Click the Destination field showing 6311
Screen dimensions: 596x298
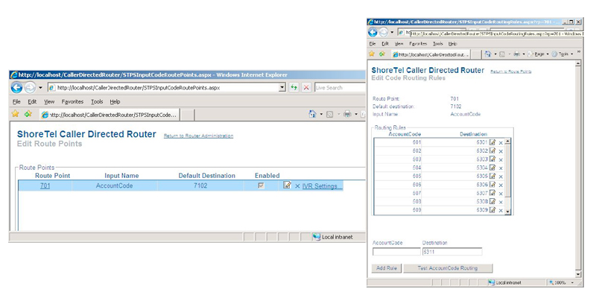pos(452,251)
